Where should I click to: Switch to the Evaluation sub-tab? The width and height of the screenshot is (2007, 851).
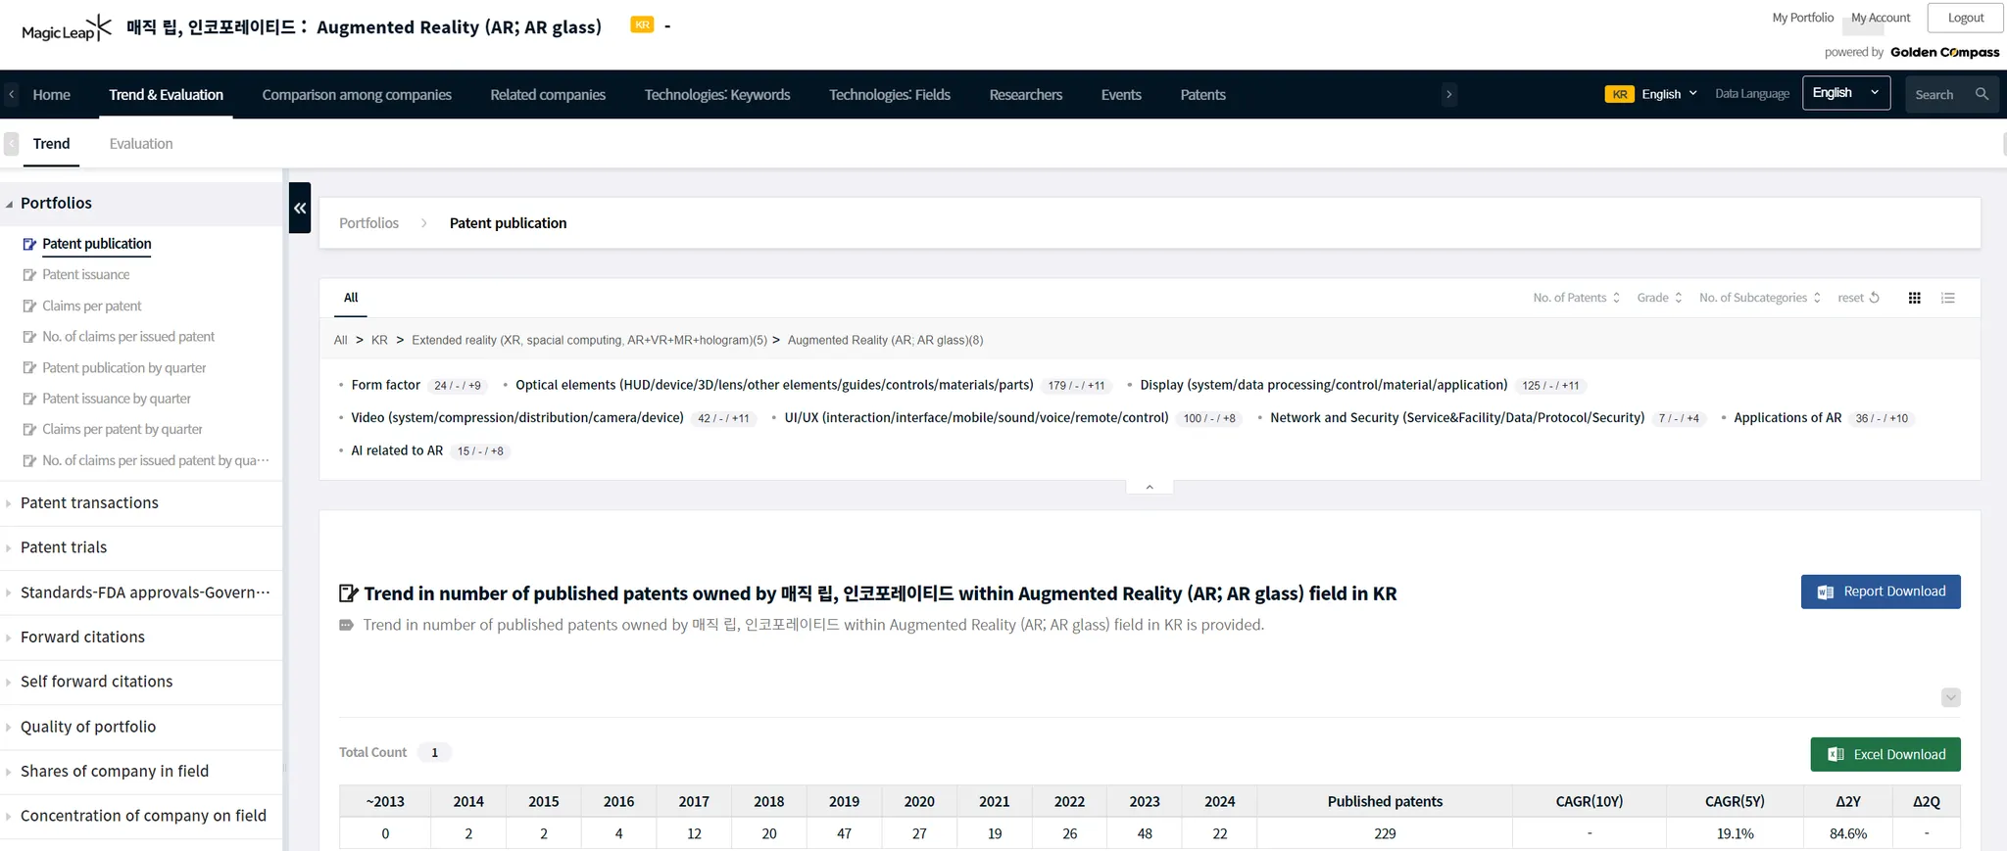coord(141,144)
